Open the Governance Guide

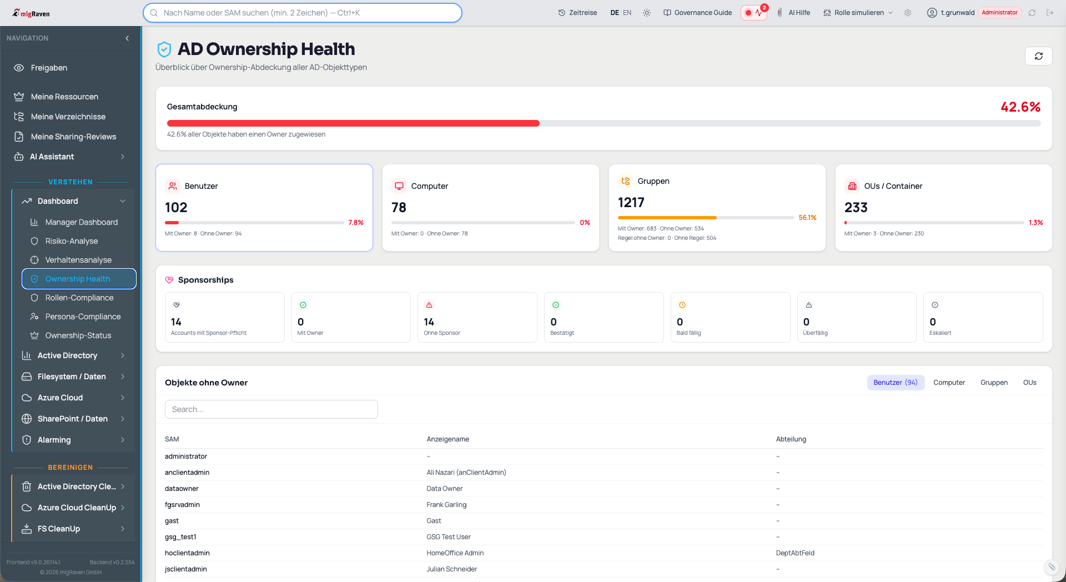click(x=698, y=13)
